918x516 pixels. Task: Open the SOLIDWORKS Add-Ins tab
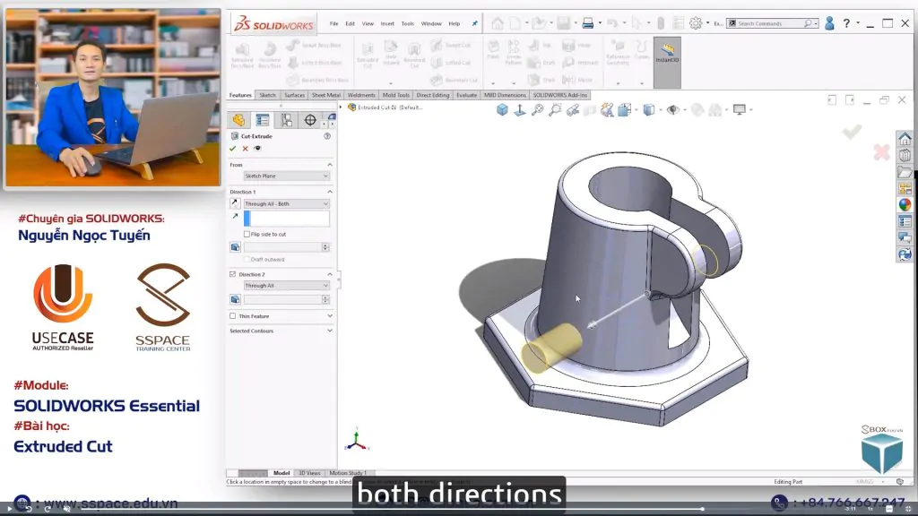point(559,95)
